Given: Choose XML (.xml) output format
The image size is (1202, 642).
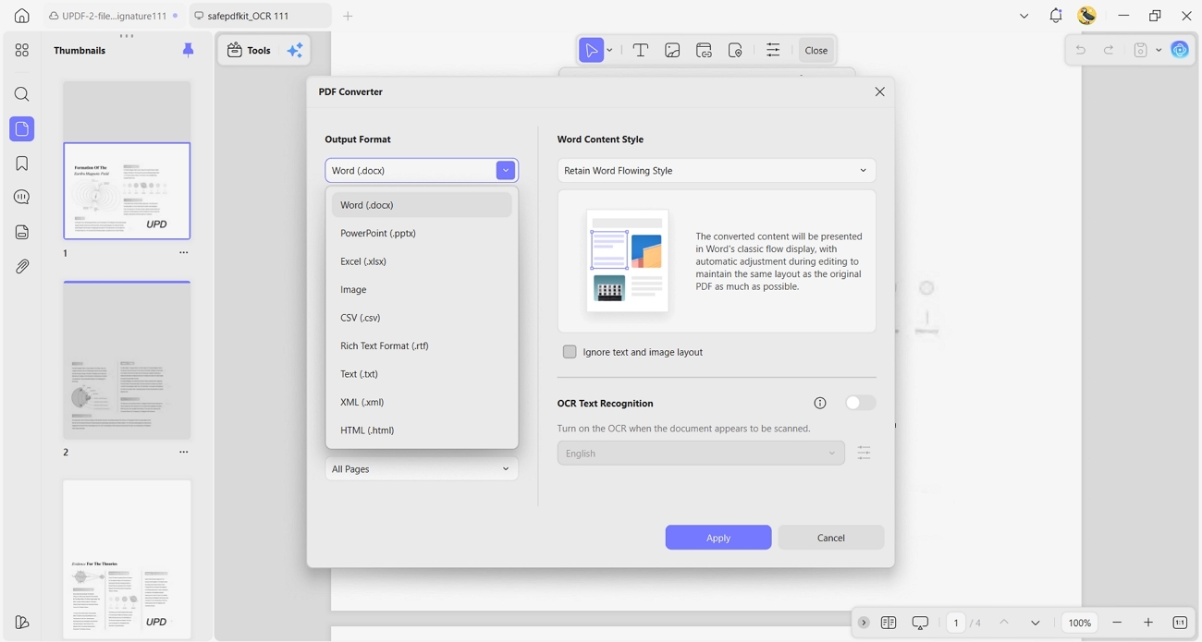Looking at the screenshot, I should [422, 402].
